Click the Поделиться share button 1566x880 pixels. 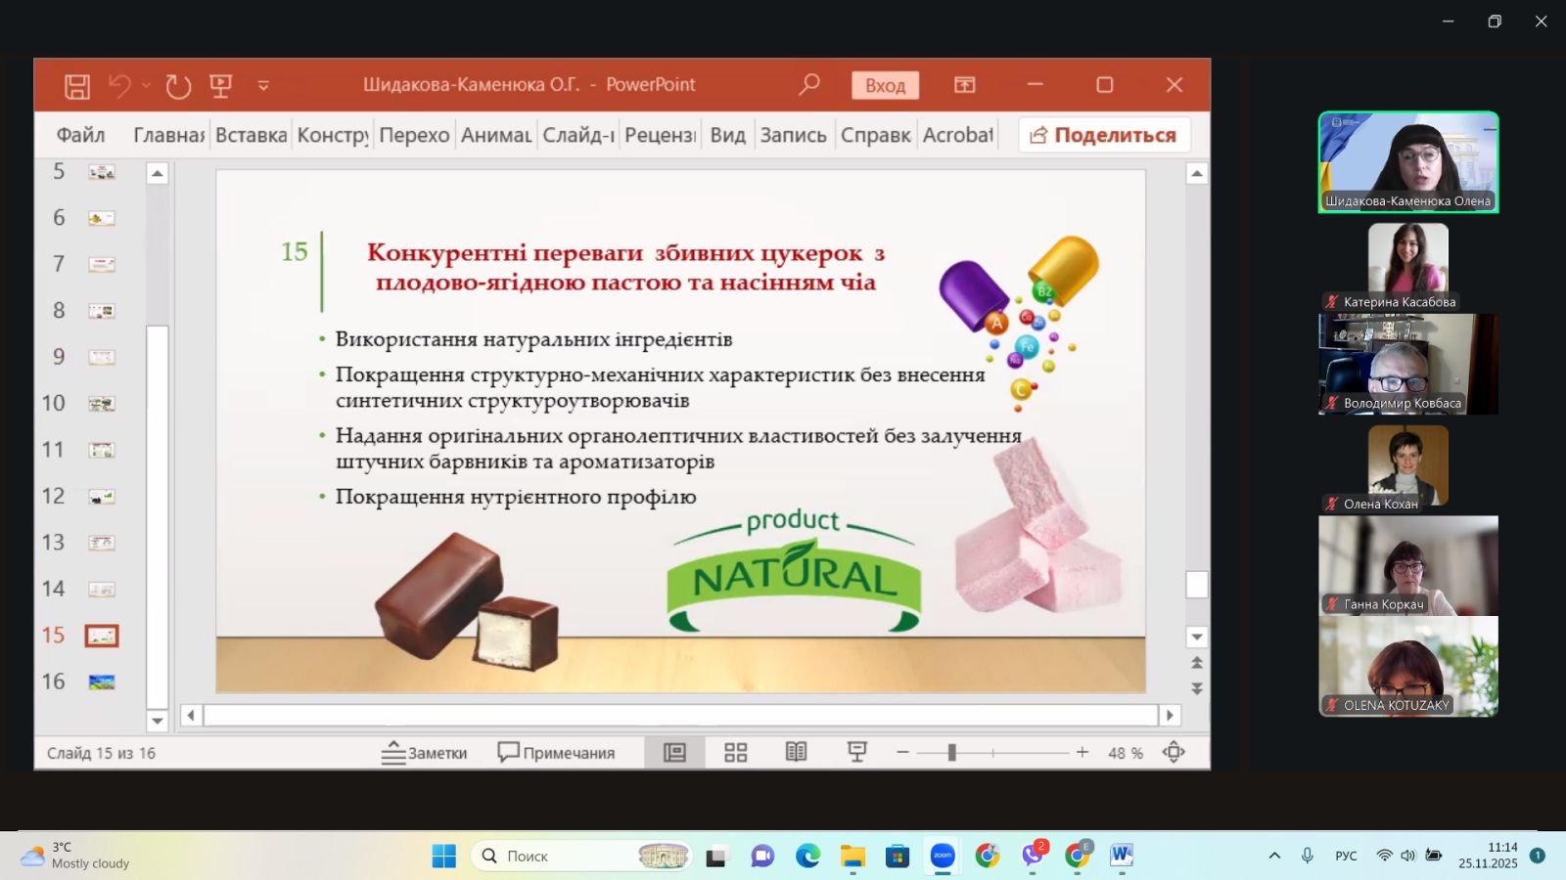(1104, 135)
